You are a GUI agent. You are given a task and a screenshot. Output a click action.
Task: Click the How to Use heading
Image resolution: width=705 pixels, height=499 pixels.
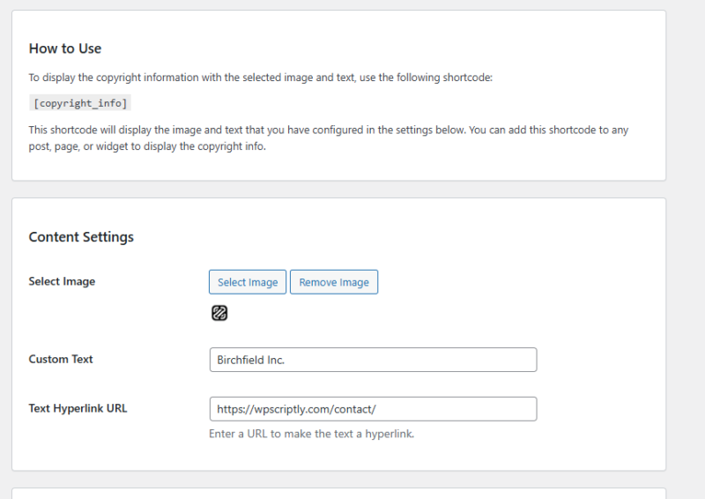tap(65, 48)
